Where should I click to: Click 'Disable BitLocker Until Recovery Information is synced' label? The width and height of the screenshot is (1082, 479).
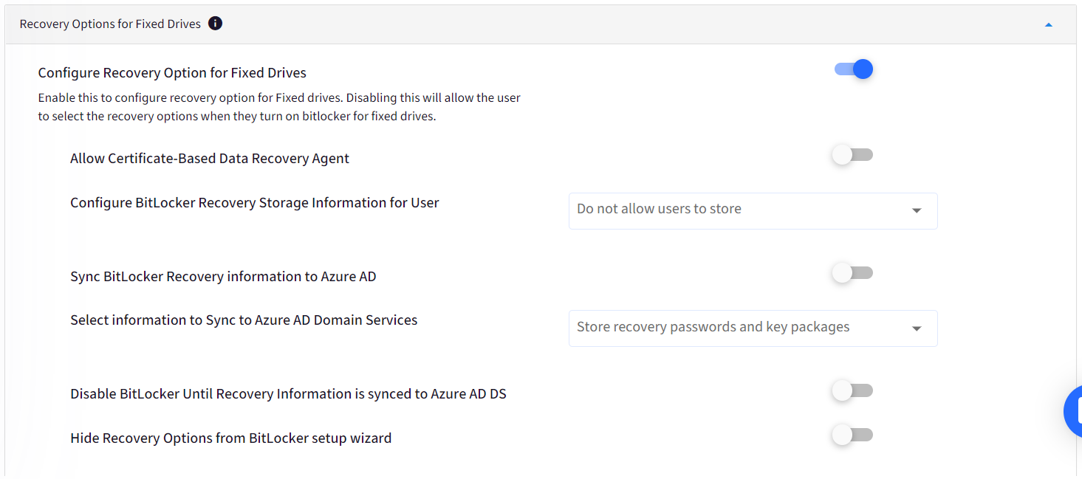pyautogui.click(x=288, y=393)
